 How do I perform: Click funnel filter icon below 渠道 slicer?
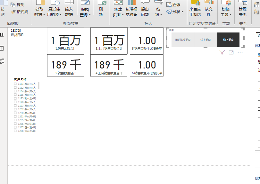[x=222, y=52]
